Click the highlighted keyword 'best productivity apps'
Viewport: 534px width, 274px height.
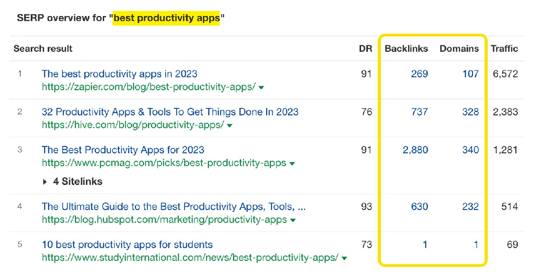[x=166, y=18]
